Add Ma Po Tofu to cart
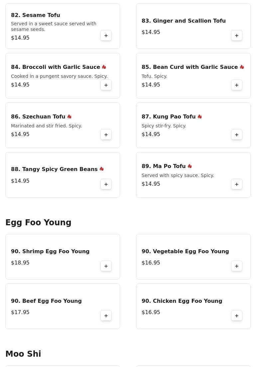 [237, 184]
